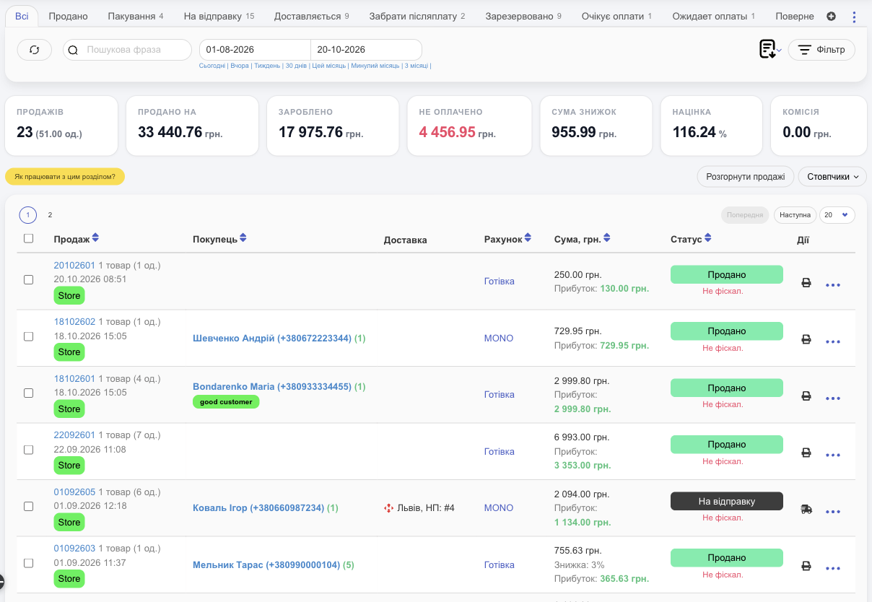The image size is (872, 602).
Task: Print receipt for sale 01092603
Action: (806, 566)
